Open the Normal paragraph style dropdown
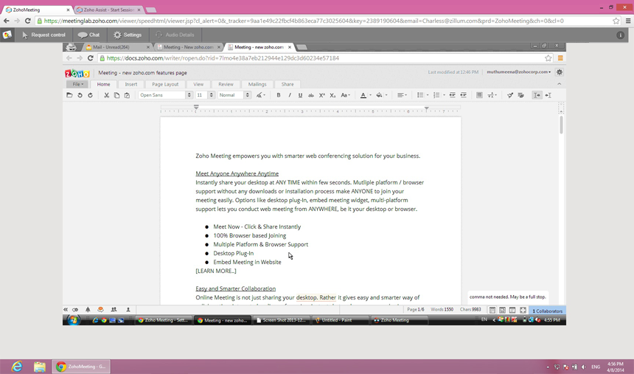Viewport: 634px width, 374px height. tap(234, 95)
